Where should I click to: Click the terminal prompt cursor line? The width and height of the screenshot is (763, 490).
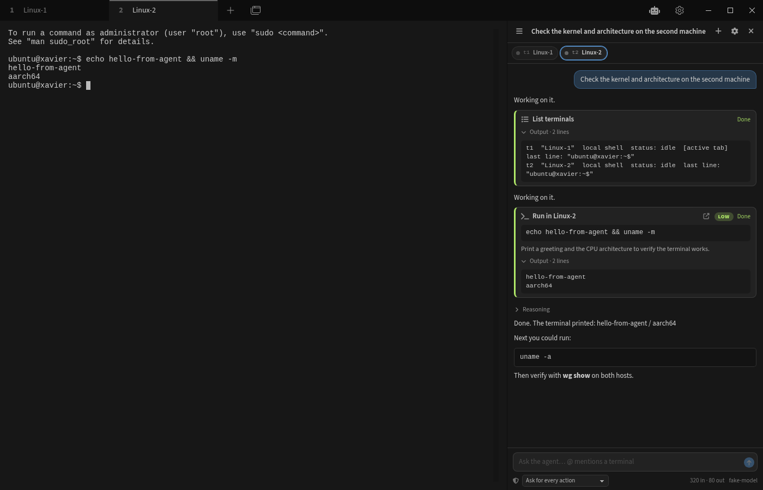pyautogui.click(x=49, y=85)
